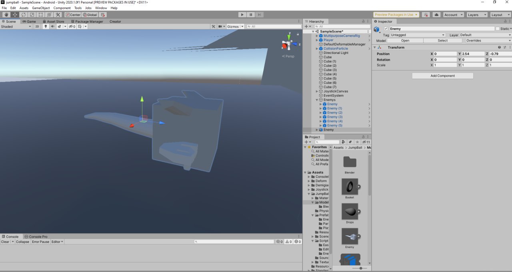Click the scene orientation gizmo
512x272 pixels.
(x=289, y=44)
